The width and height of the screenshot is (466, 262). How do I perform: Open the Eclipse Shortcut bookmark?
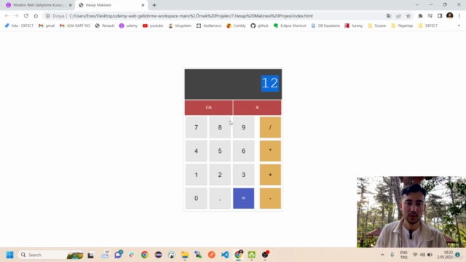pos(290,26)
